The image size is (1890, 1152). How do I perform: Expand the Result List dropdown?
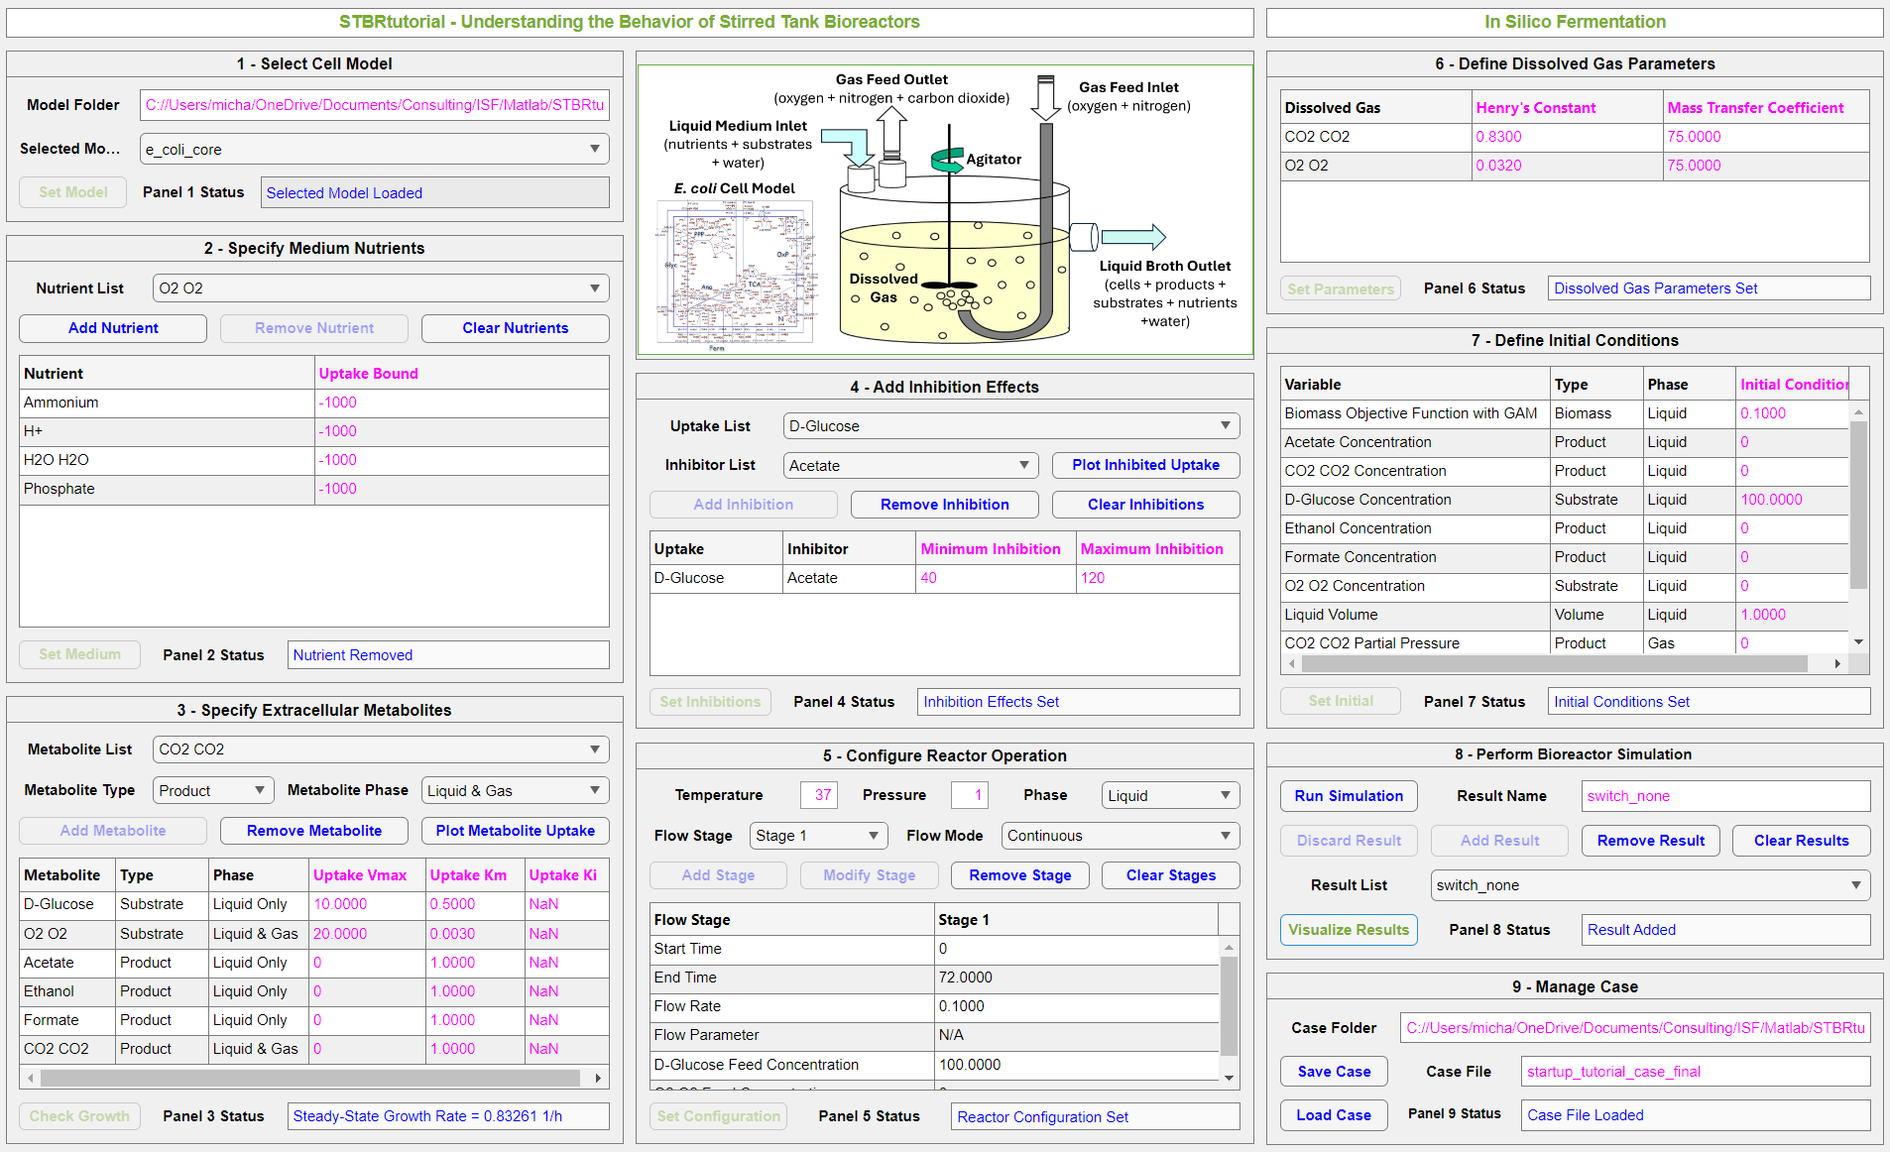point(1650,885)
